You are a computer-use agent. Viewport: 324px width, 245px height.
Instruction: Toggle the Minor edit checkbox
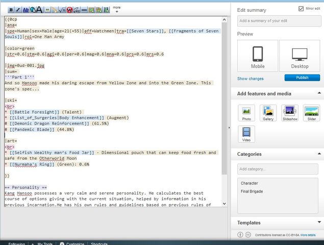301,9
